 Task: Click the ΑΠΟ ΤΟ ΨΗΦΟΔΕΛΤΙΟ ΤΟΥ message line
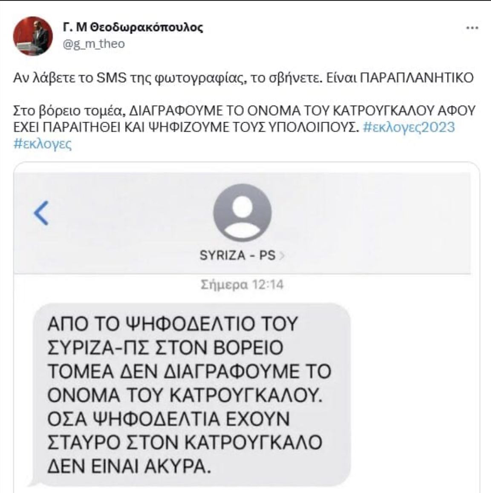(x=173, y=324)
